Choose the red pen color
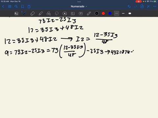The image size is (158, 118). 103,13
